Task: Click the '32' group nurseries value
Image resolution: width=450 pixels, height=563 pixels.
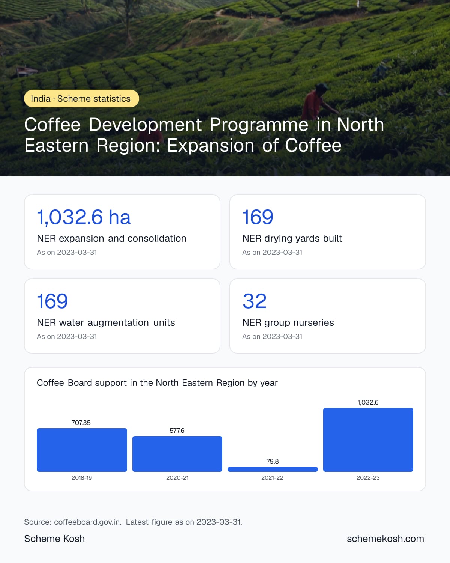Action: coord(255,301)
